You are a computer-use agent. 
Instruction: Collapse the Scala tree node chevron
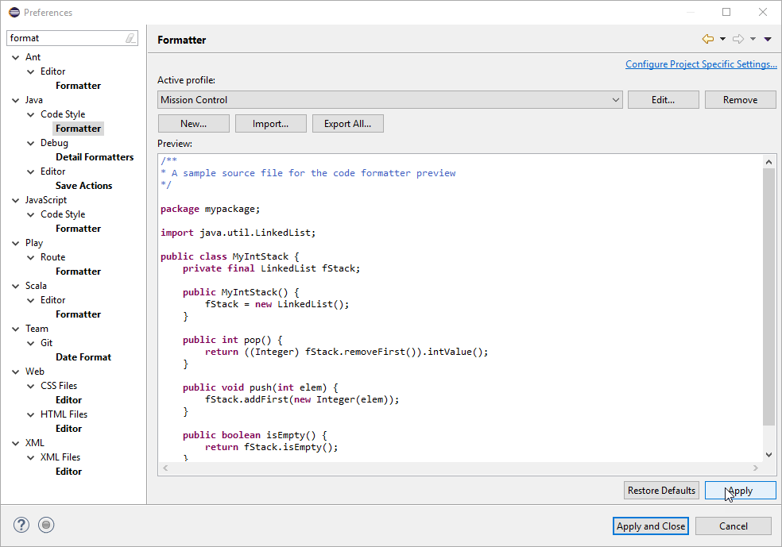15,286
